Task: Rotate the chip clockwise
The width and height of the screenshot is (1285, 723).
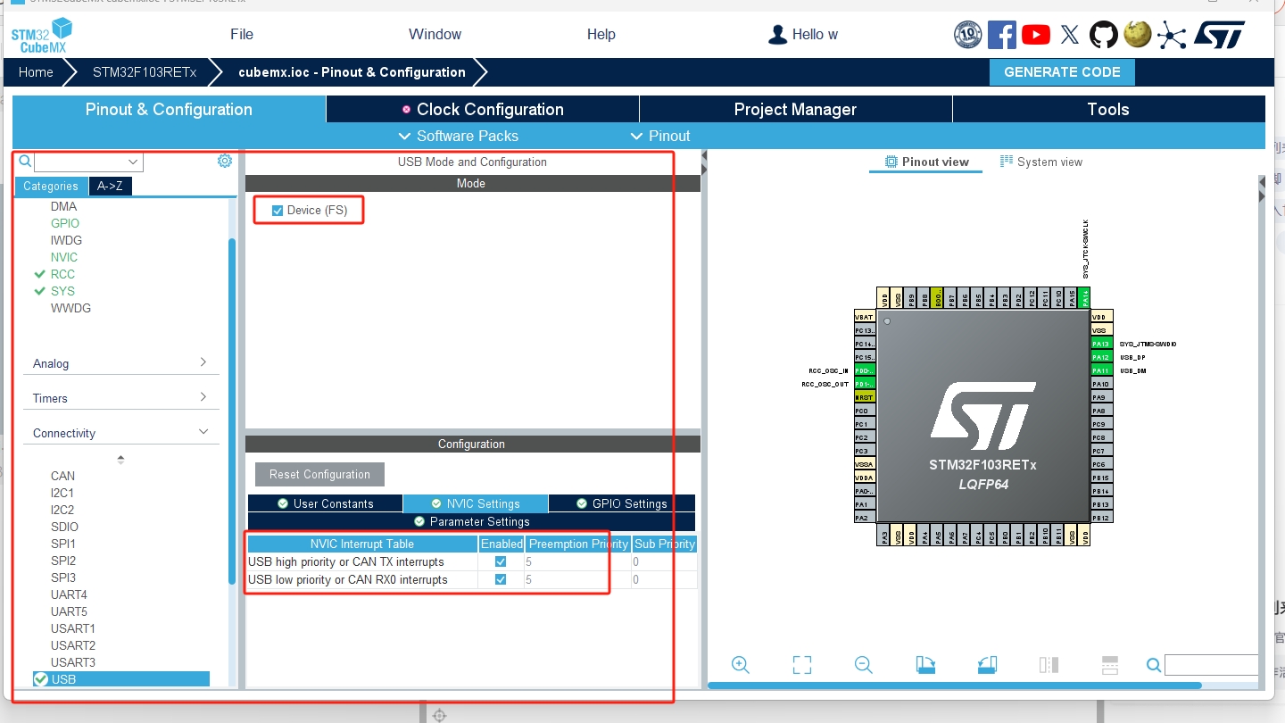Action: pos(925,664)
